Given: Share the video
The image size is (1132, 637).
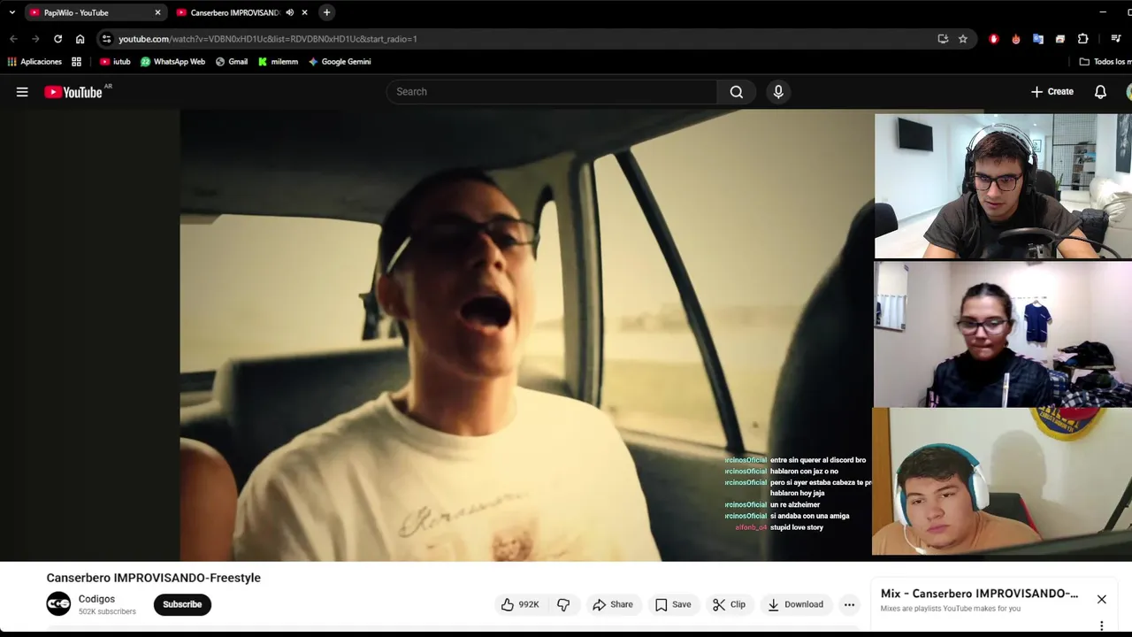Looking at the screenshot, I should click(613, 604).
